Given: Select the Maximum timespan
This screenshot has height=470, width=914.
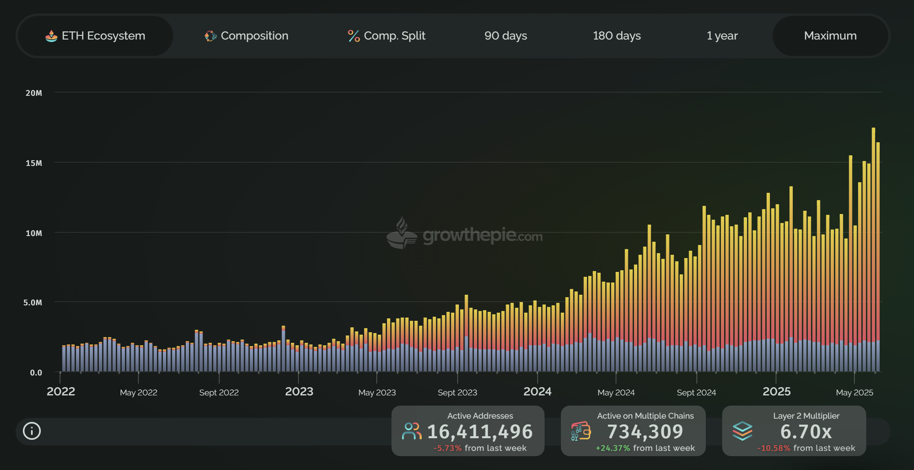Looking at the screenshot, I should point(830,36).
